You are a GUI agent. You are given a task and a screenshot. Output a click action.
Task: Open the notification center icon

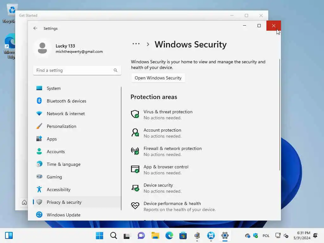pyautogui.click(x=315, y=235)
